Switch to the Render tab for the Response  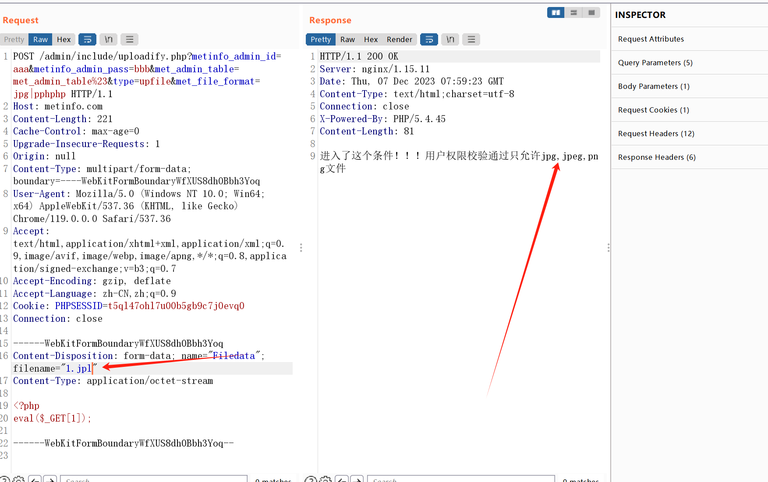[x=399, y=39]
